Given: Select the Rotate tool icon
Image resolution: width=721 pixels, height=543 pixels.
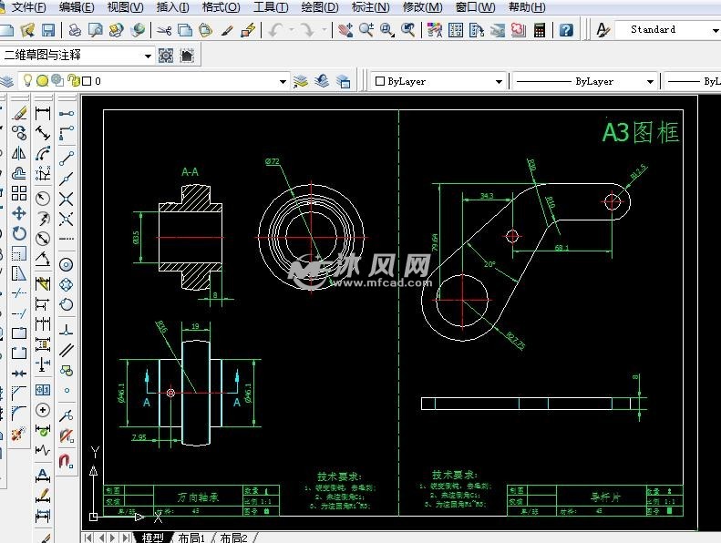Looking at the screenshot, I should pyautogui.click(x=19, y=232).
